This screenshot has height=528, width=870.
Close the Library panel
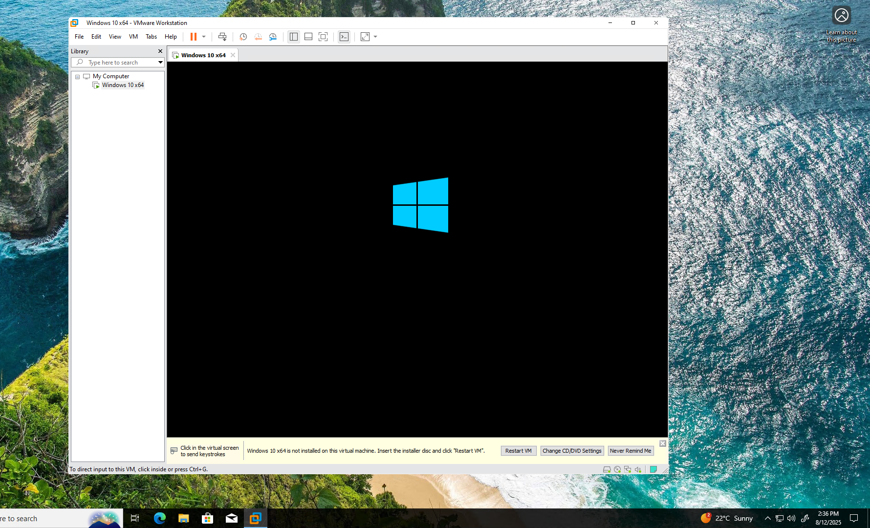(160, 51)
